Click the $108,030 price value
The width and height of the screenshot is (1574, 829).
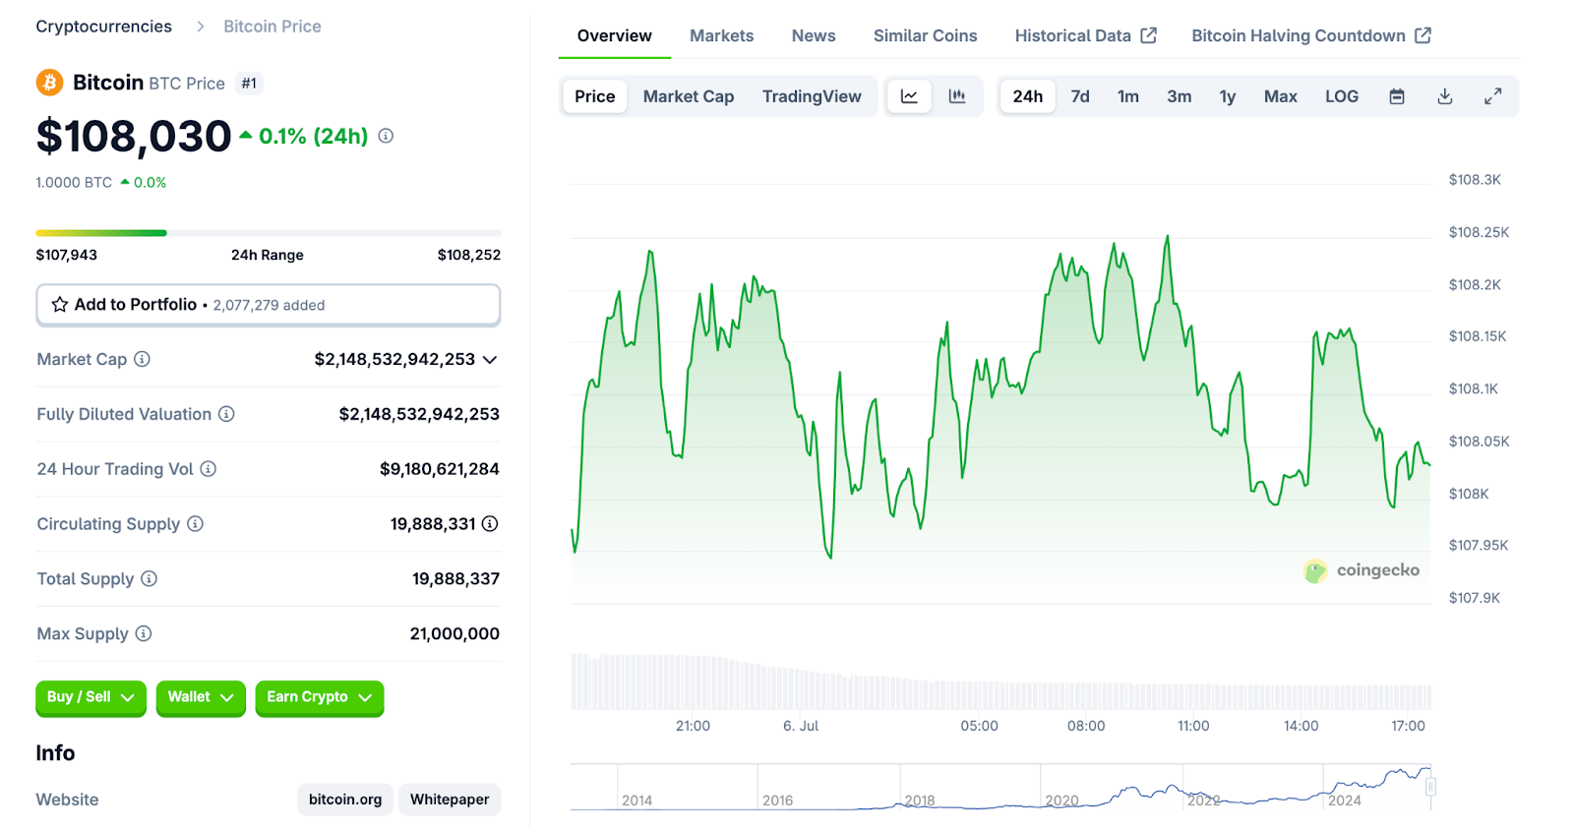tap(134, 137)
